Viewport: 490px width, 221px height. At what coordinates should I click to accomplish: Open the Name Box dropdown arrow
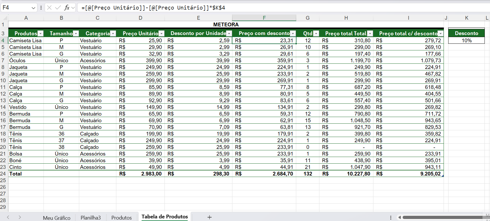pos(33,8)
